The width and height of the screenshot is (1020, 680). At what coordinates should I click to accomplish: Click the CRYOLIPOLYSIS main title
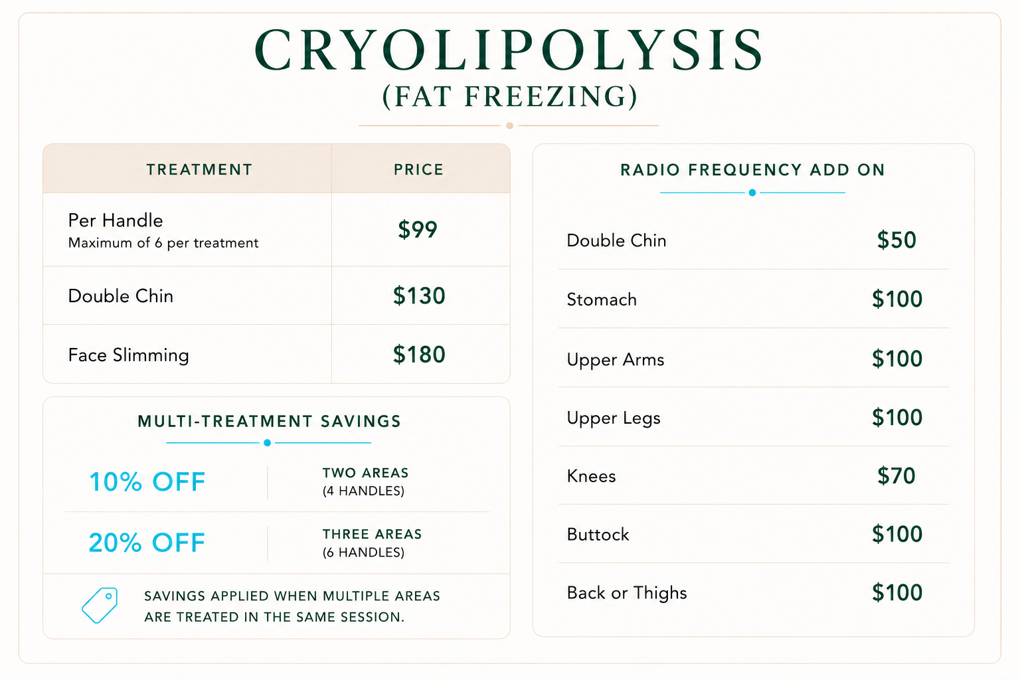[509, 50]
